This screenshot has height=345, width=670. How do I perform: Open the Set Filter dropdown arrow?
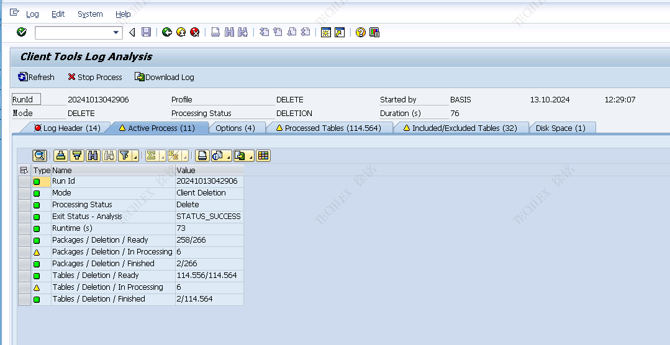pyautogui.click(x=135, y=157)
